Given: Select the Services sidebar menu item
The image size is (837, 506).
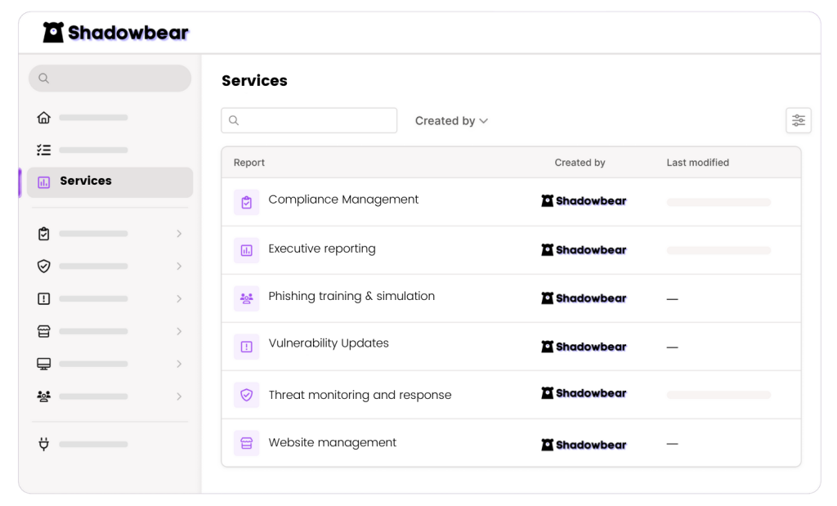Looking at the screenshot, I should (110, 181).
